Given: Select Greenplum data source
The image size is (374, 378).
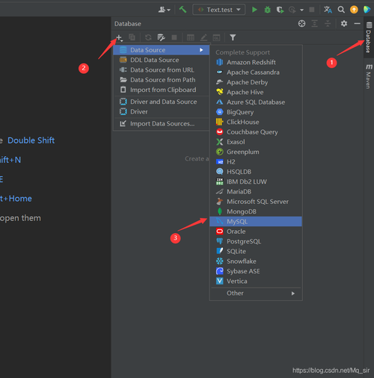Looking at the screenshot, I should [256, 152].
